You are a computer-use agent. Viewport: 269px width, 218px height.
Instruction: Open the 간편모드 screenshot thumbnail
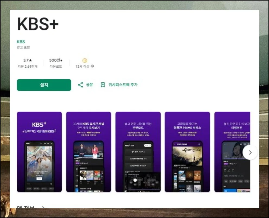(138, 152)
